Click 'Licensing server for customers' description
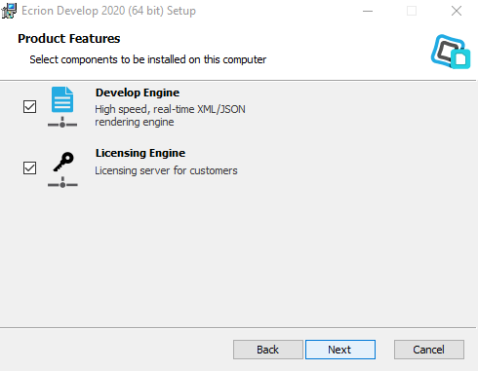Viewport: 478px width, 371px height. coord(166,170)
